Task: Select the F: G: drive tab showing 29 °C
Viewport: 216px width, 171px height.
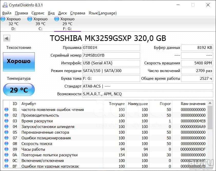Action: (67, 24)
